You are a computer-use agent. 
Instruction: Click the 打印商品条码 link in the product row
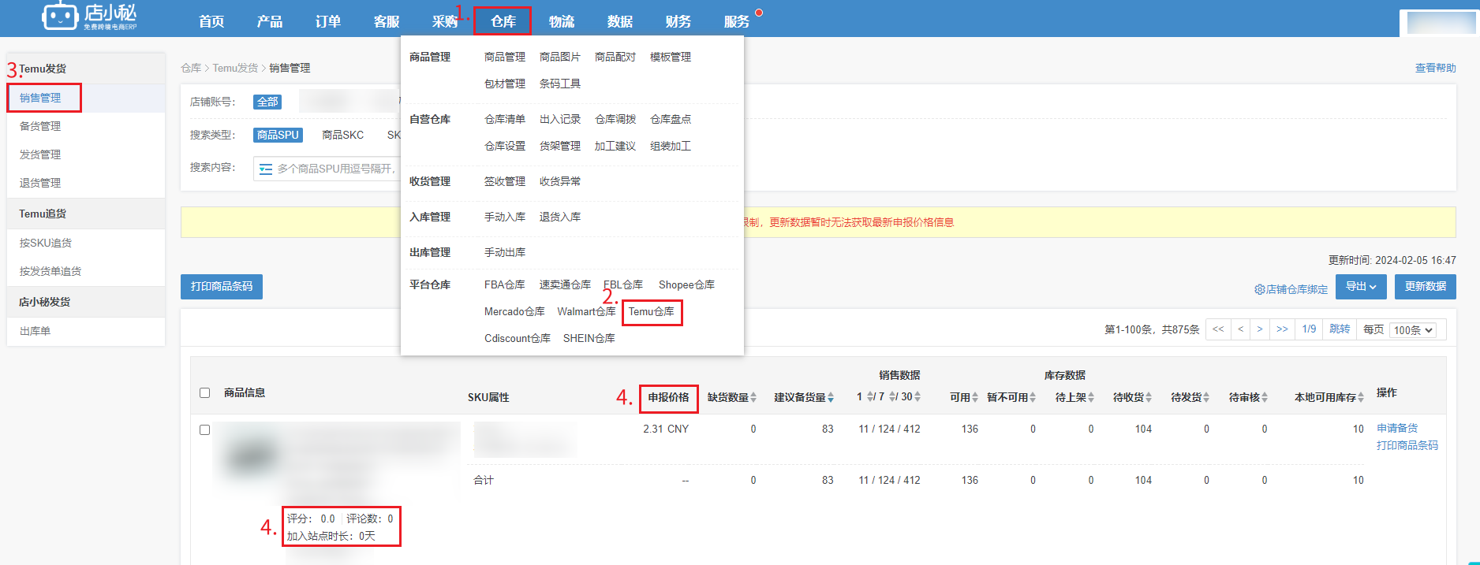(1407, 446)
